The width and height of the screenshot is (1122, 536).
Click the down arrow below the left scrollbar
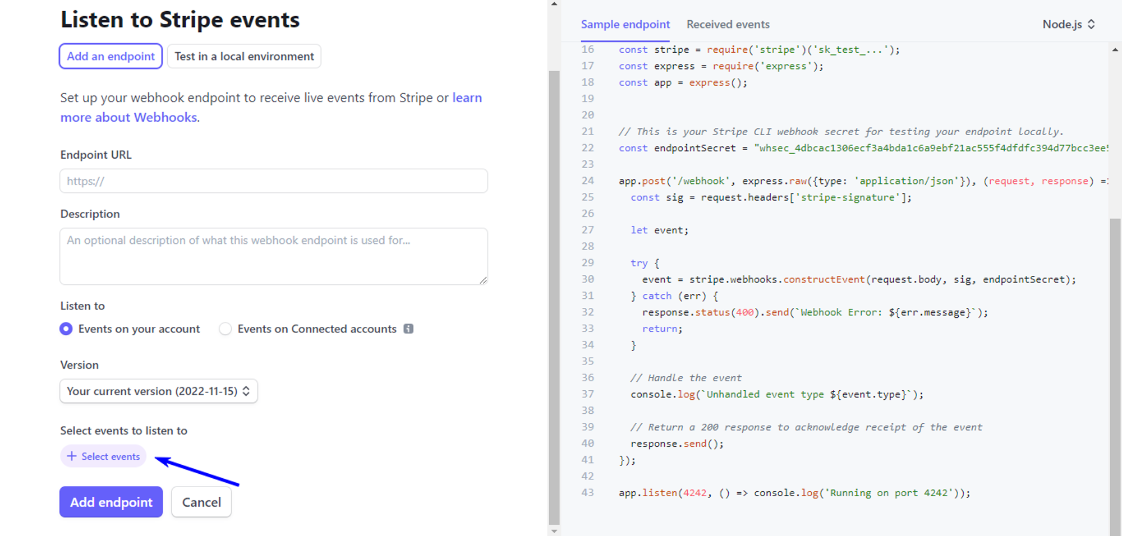tap(554, 531)
